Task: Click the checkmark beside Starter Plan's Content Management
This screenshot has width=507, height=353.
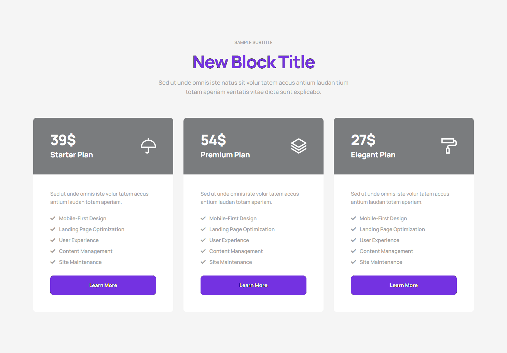Action: tap(53, 251)
